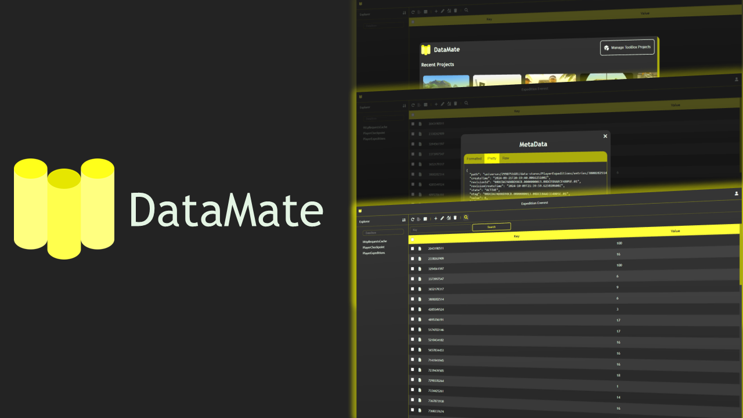Click the Manage ToolBox Projects button
The image size is (743, 418).
pyautogui.click(x=627, y=48)
